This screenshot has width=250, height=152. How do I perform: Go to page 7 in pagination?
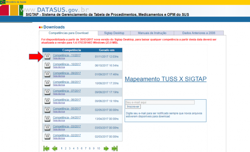tap(86, 148)
